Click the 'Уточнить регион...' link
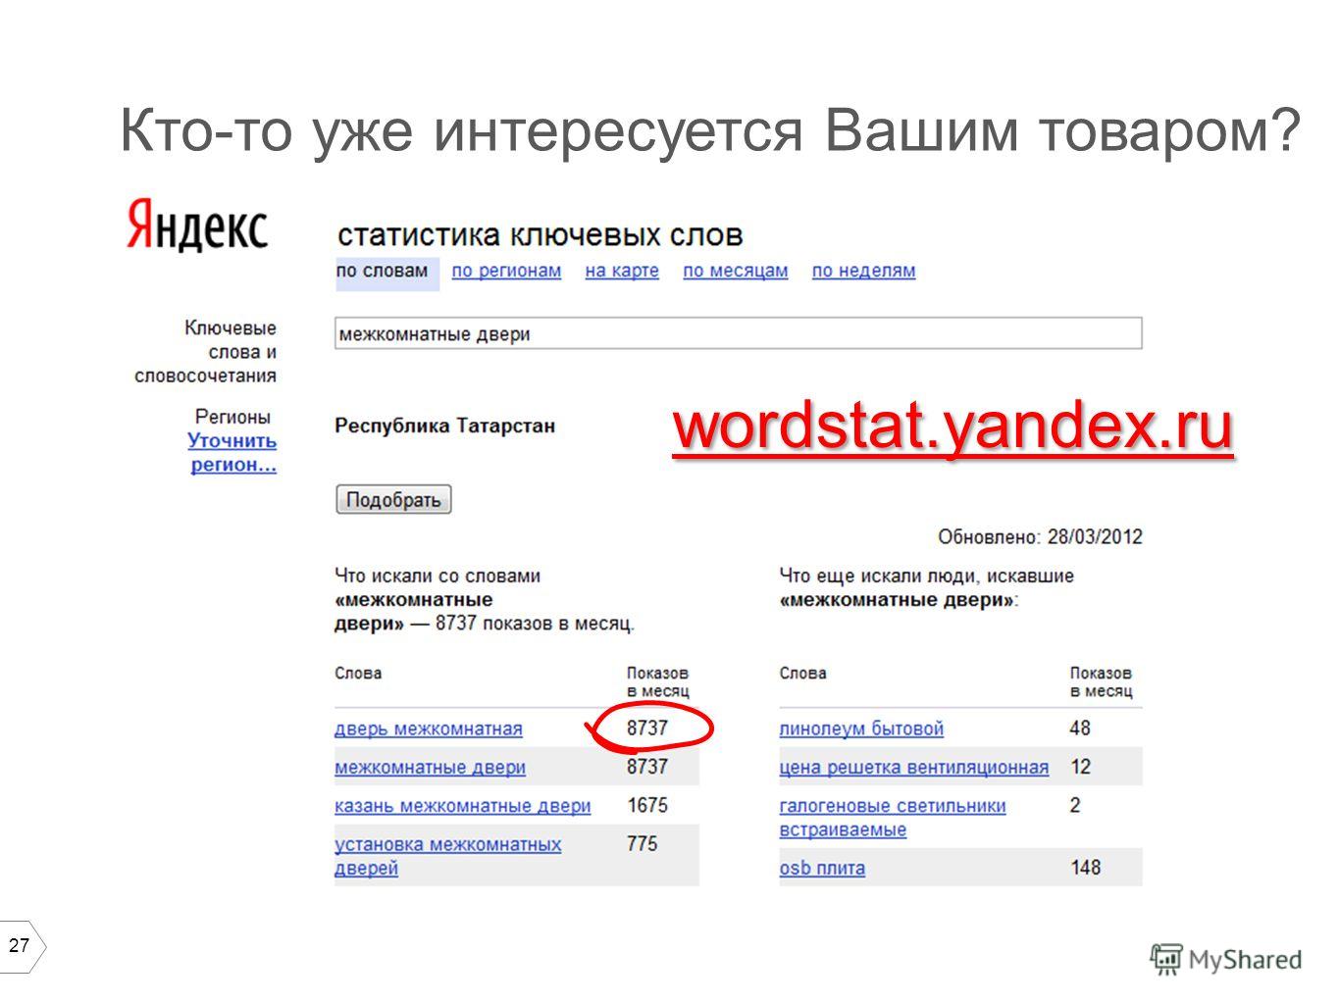The image size is (1339, 1004). 232,452
